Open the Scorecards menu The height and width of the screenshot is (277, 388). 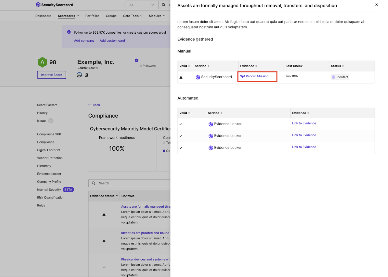click(x=68, y=16)
